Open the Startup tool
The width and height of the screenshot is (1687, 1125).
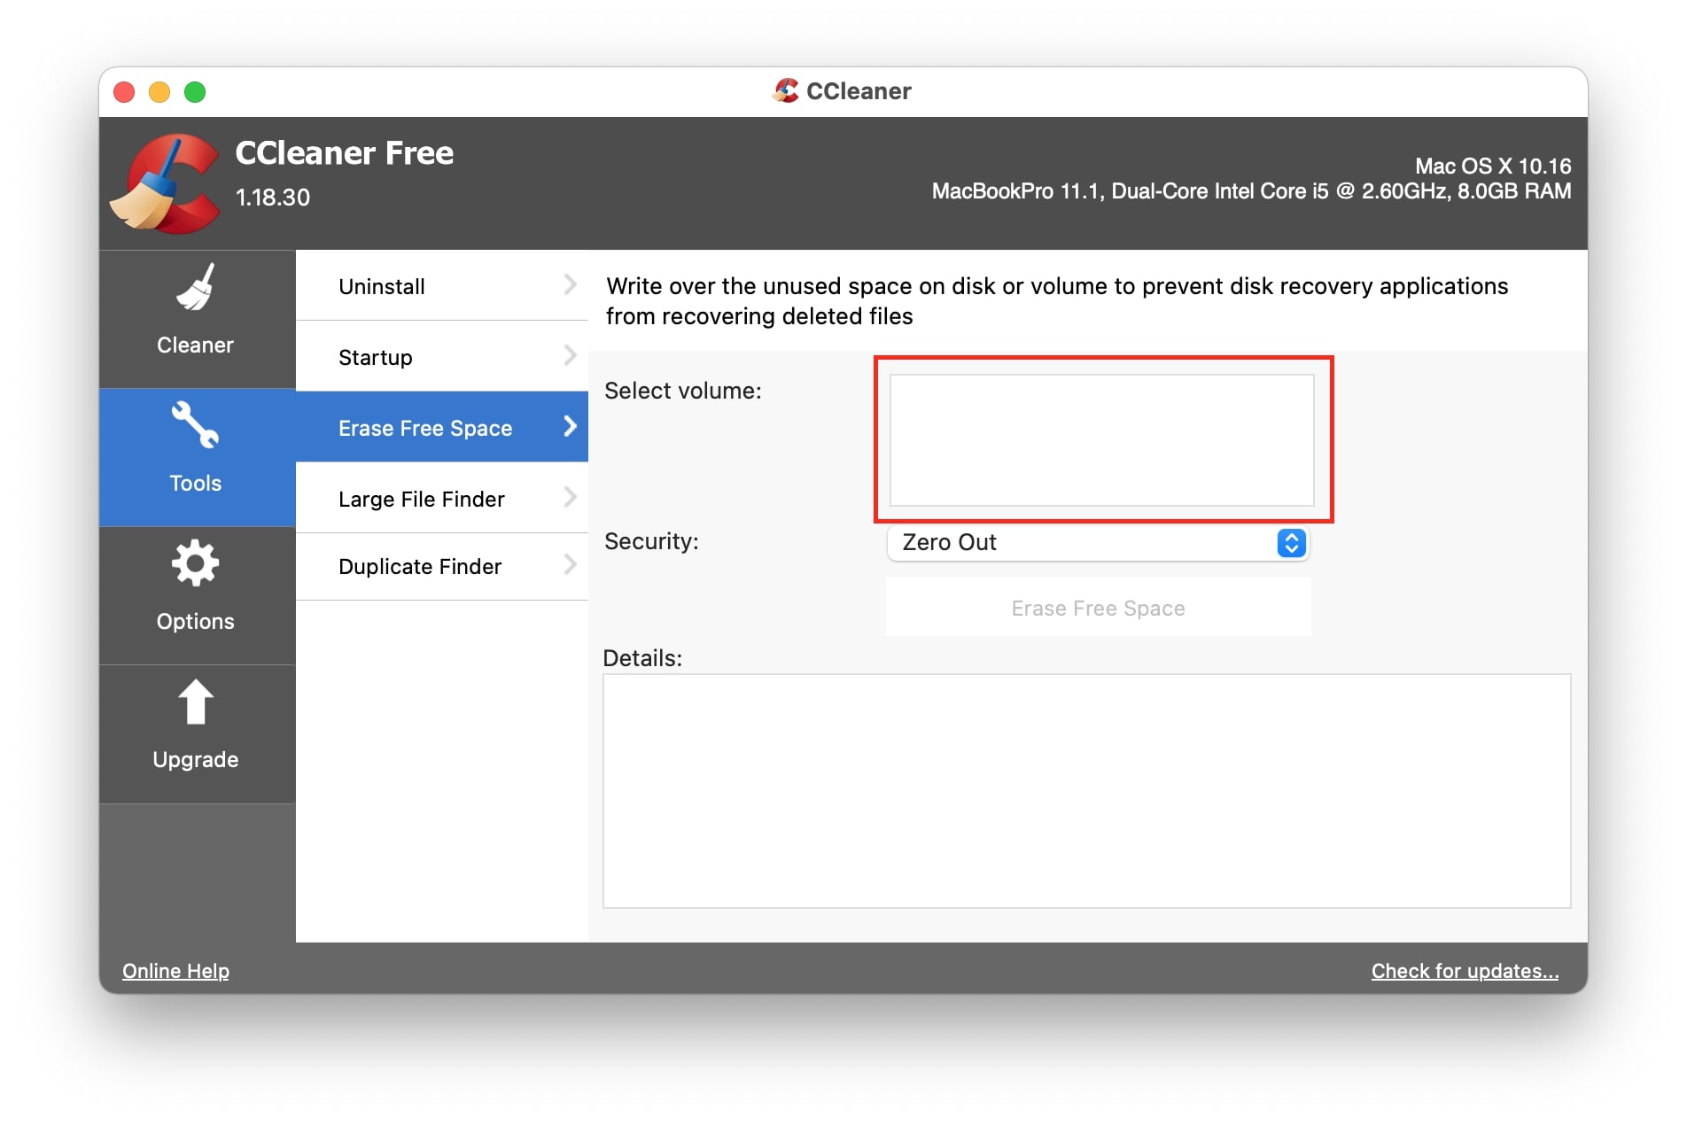pyautogui.click(x=441, y=357)
